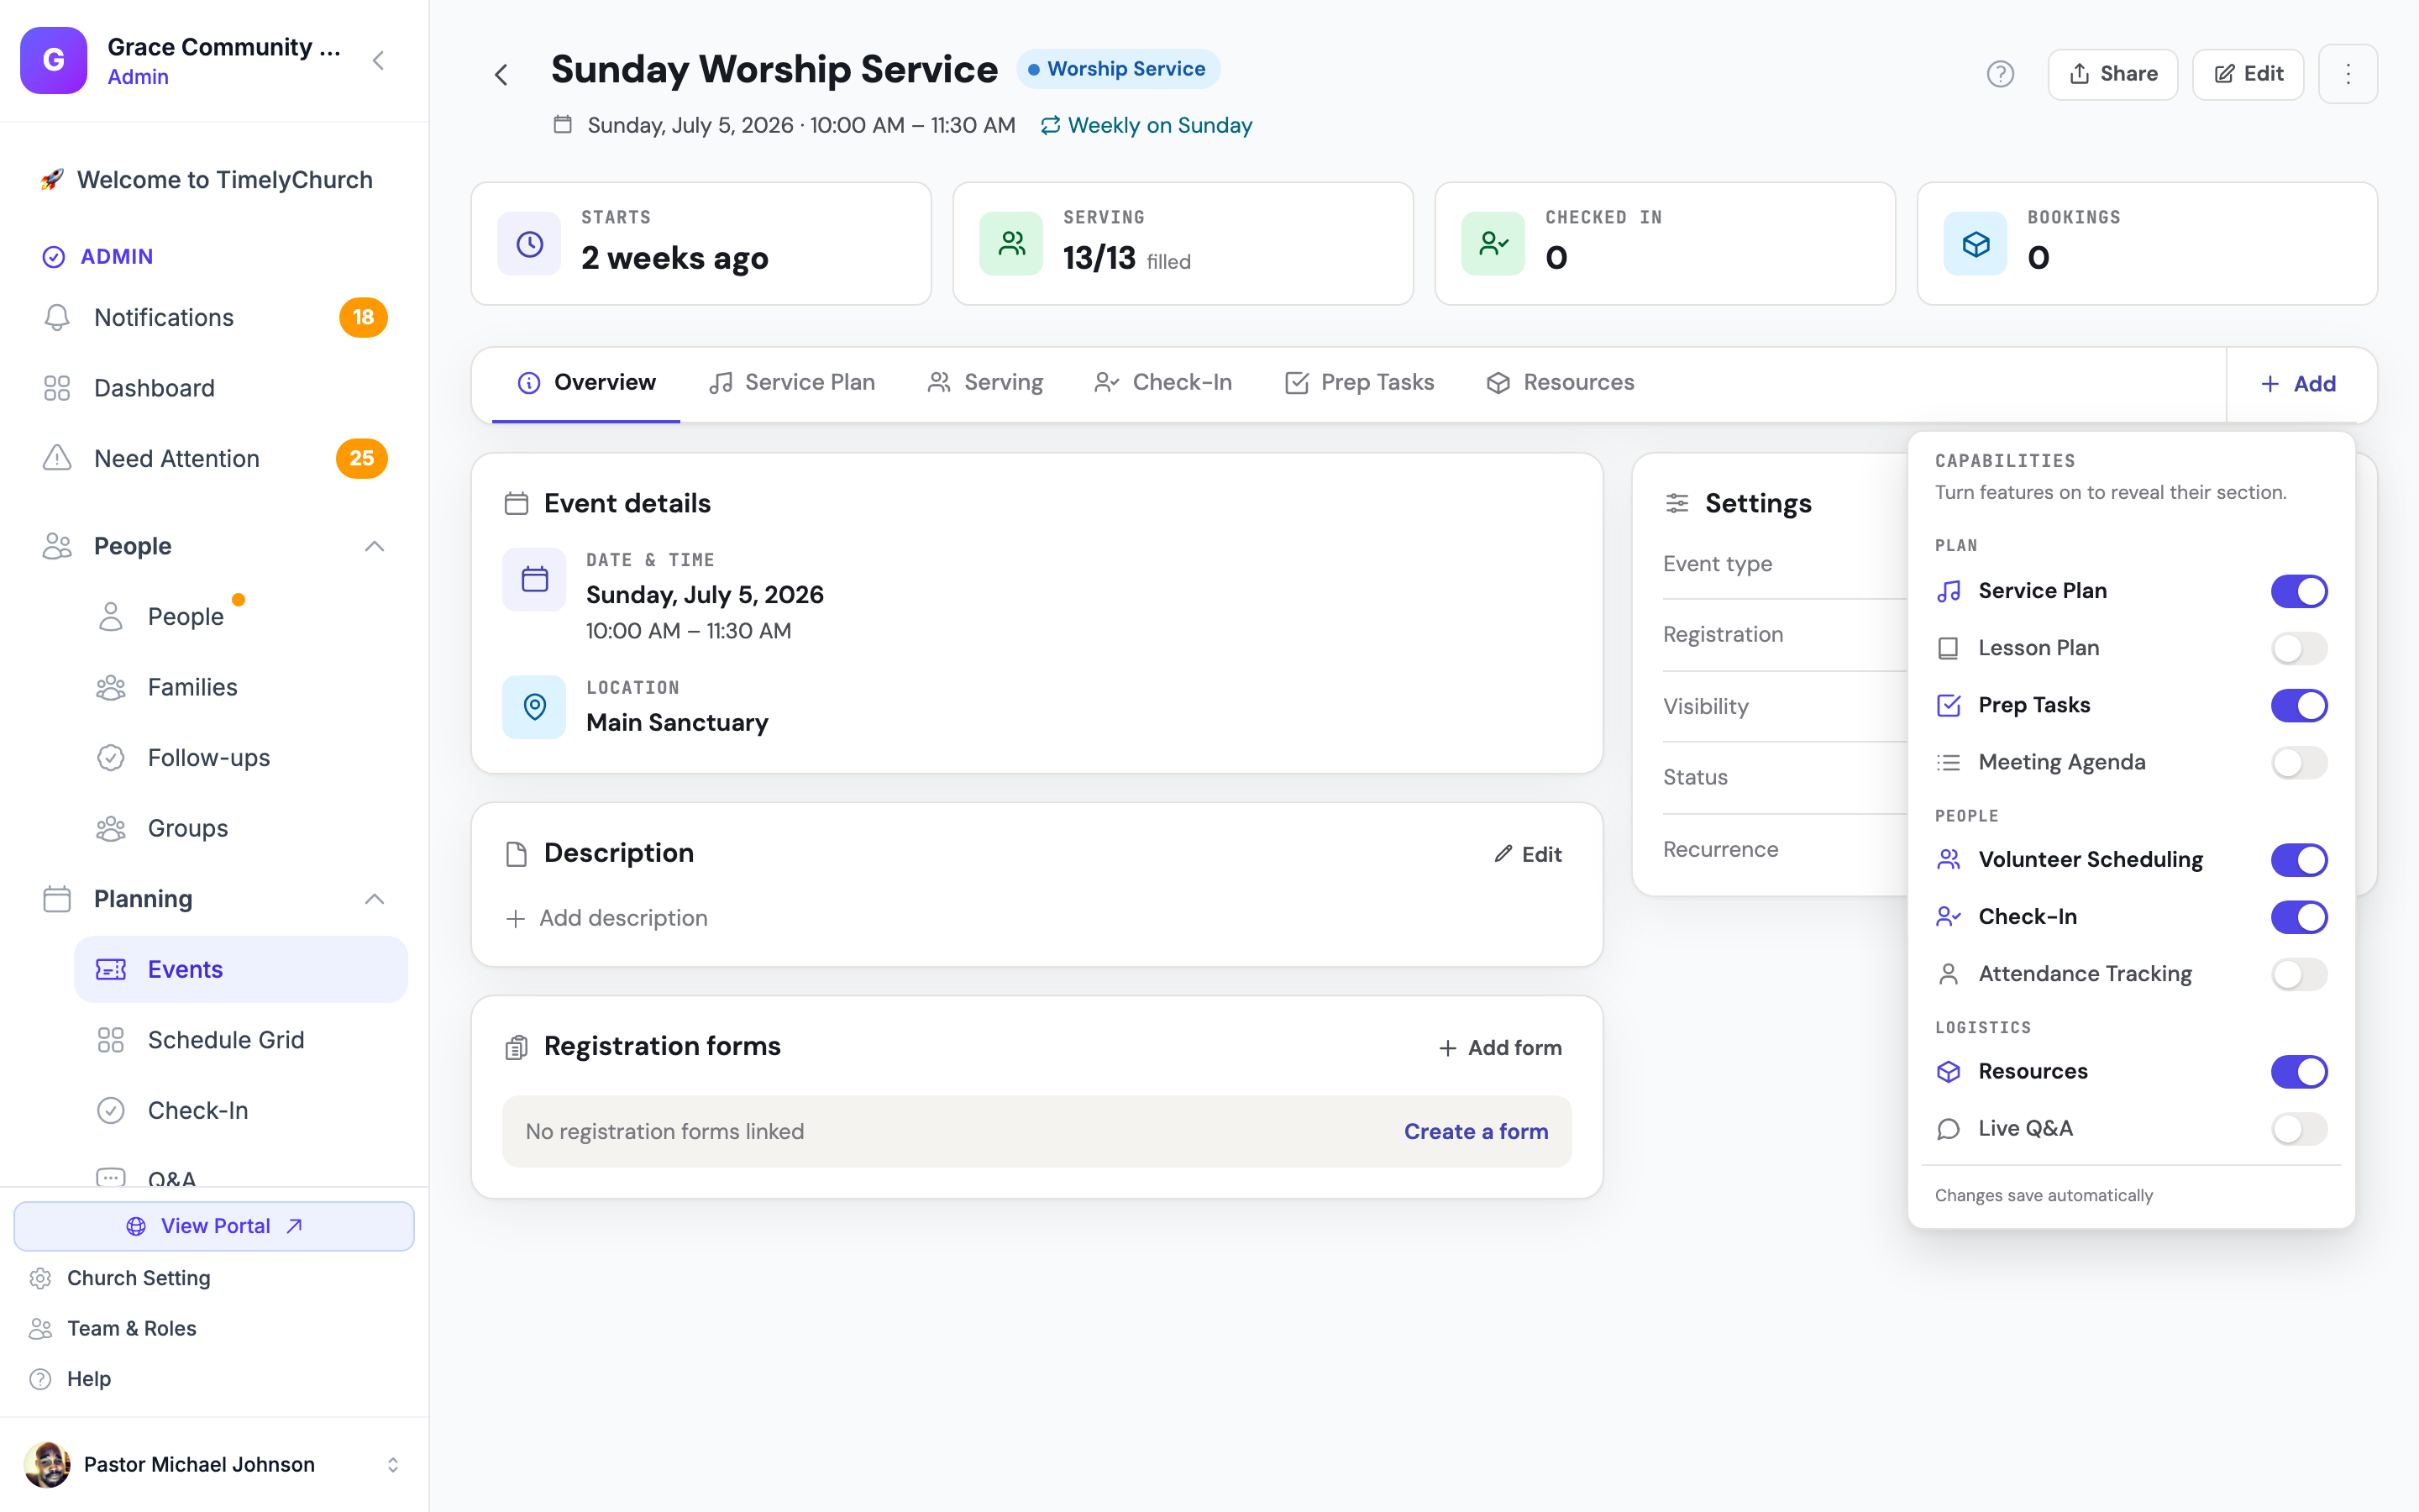Go to the Resources tab

tap(1561, 383)
